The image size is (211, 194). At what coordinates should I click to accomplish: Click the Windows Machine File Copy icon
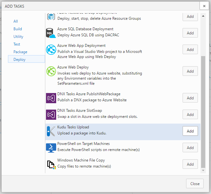[x=51, y=164]
